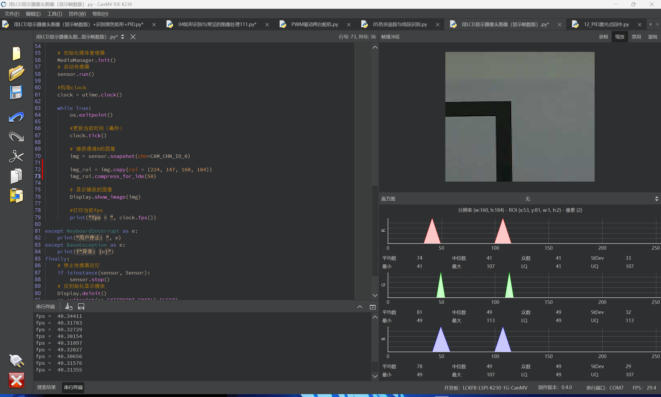Viewport: 661px width, 397px height.
Task: Save the script with floppy disk icon
Action: point(16,92)
